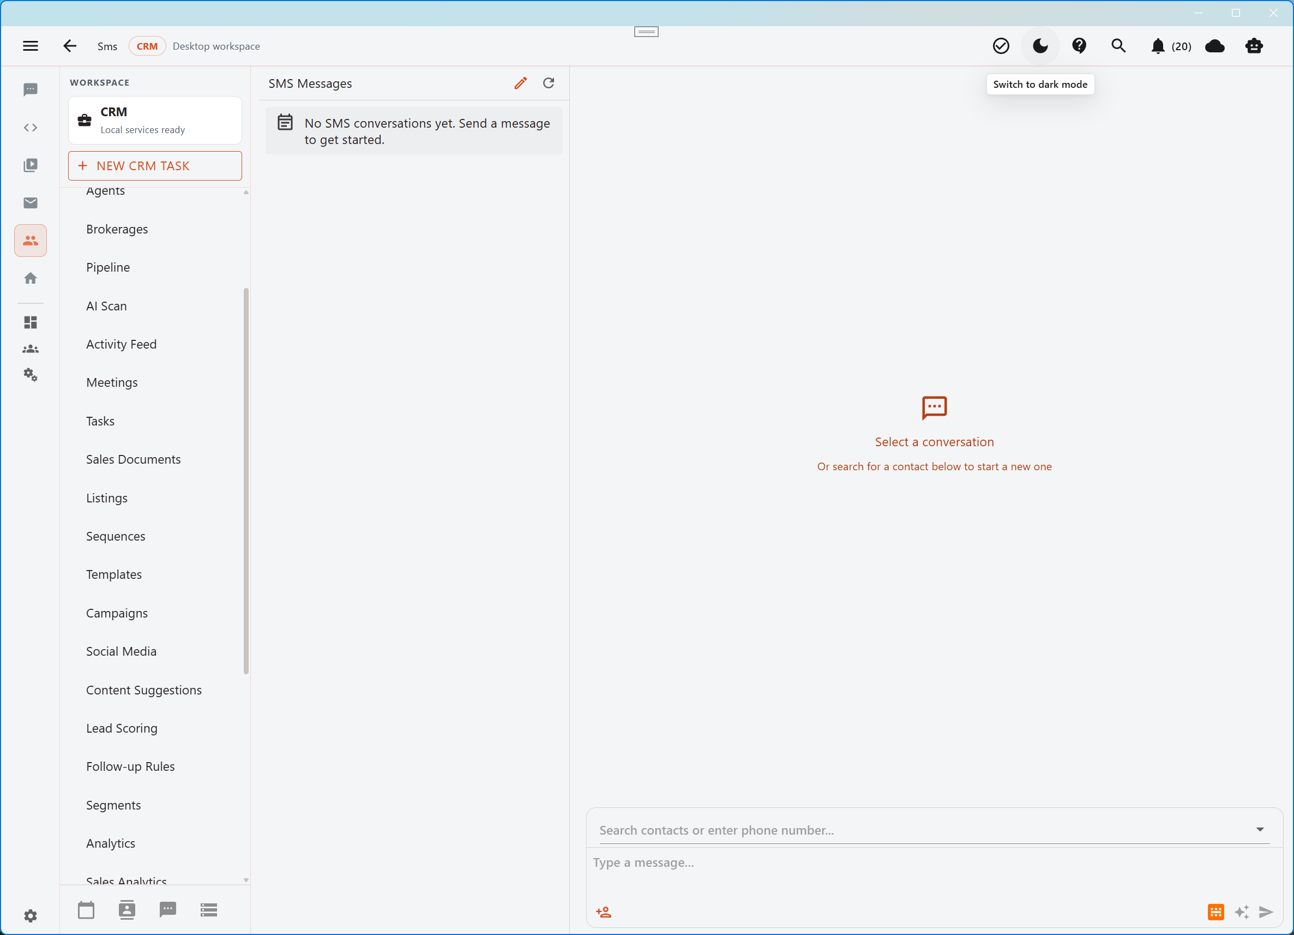Open Activity Feed menu item
The width and height of the screenshot is (1294, 935).
(x=121, y=345)
